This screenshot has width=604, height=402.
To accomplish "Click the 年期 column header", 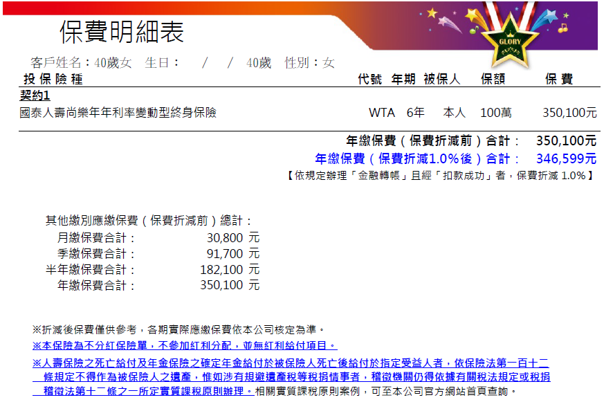I will coord(403,80).
